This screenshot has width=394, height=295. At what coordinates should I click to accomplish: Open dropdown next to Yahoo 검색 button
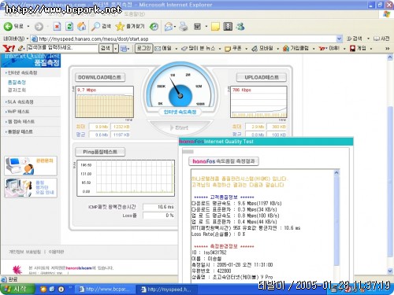tap(116, 49)
